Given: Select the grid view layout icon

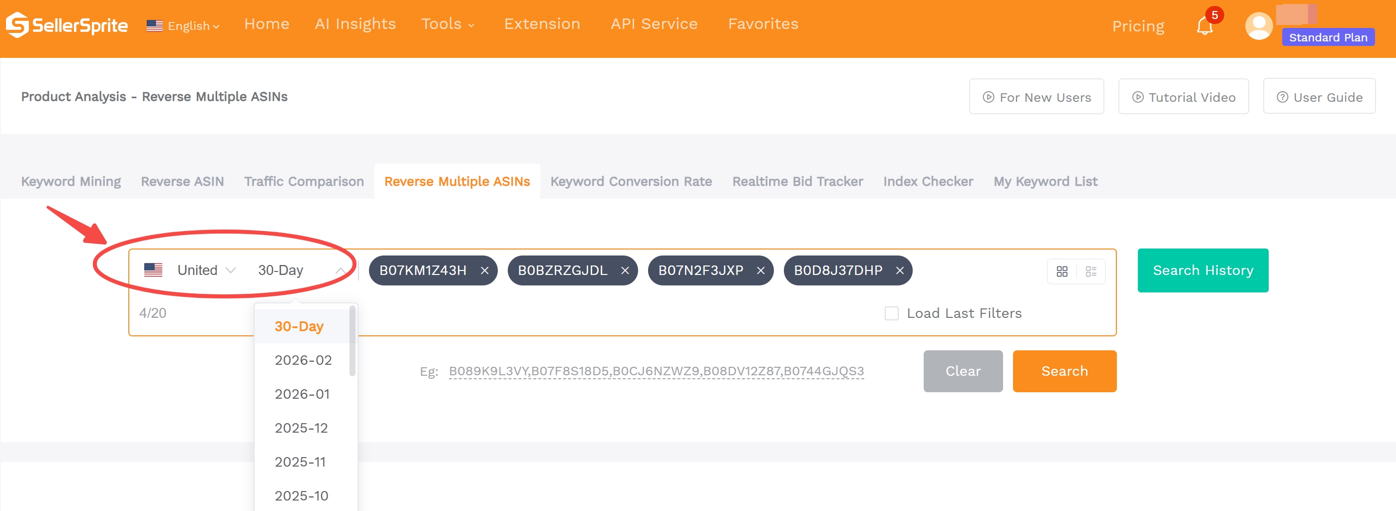Looking at the screenshot, I should coord(1061,270).
